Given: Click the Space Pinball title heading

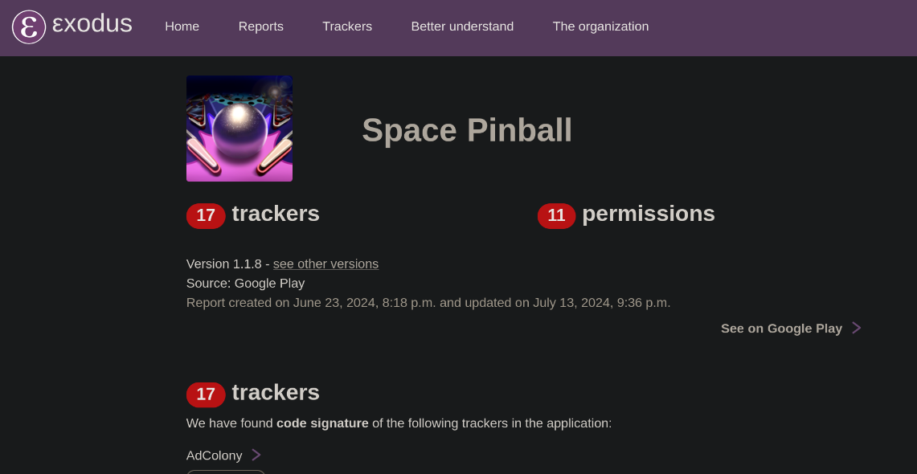Looking at the screenshot, I should click(466, 130).
